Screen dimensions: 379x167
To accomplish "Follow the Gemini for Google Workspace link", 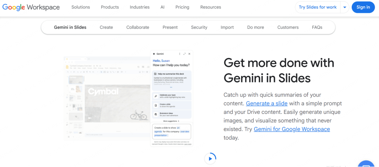I will (292, 129).
